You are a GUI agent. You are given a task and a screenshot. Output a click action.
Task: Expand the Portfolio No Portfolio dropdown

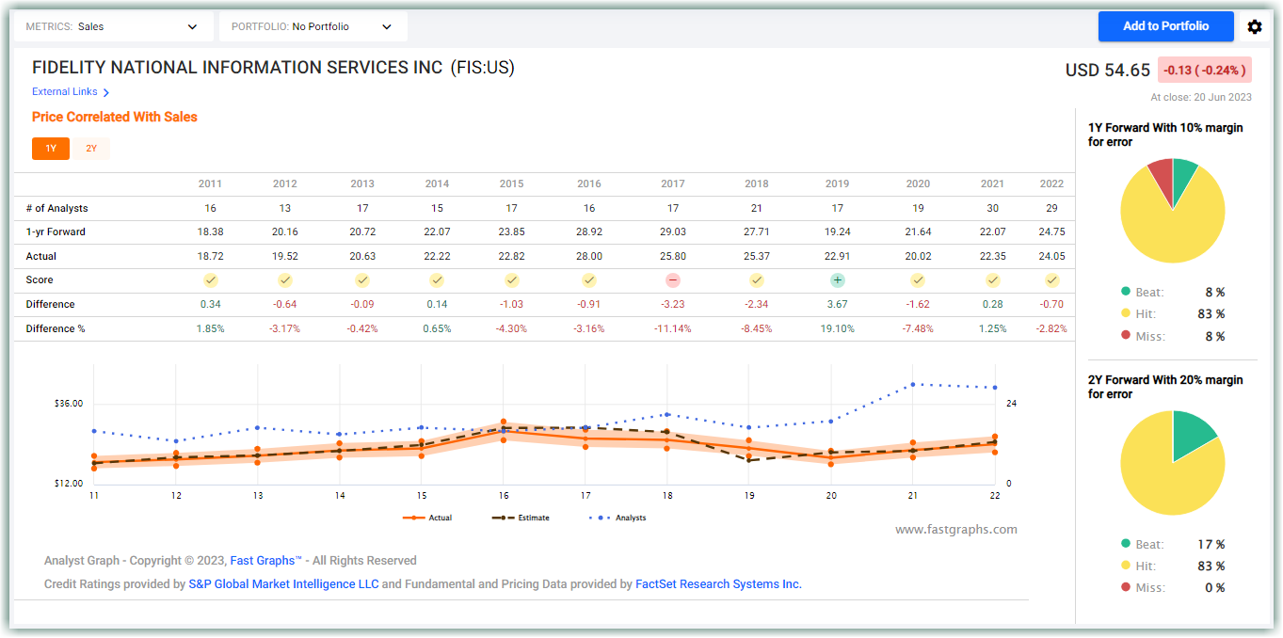click(313, 26)
